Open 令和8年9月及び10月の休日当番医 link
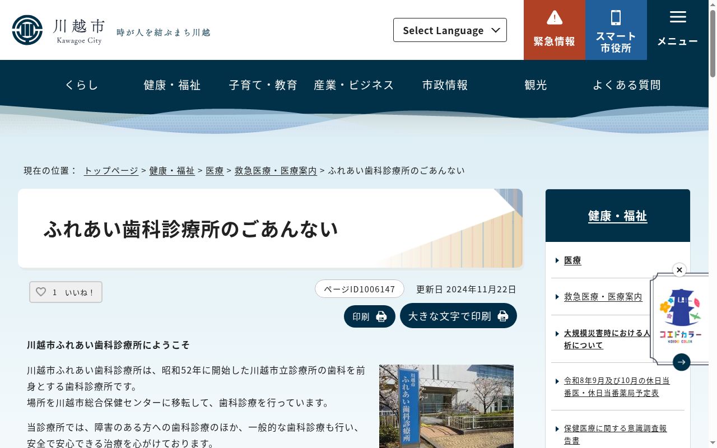 [617, 386]
